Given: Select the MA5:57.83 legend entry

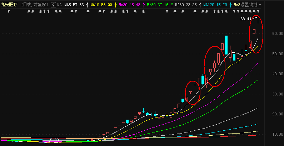Looking at the screenshot, I should pos(74,5).
